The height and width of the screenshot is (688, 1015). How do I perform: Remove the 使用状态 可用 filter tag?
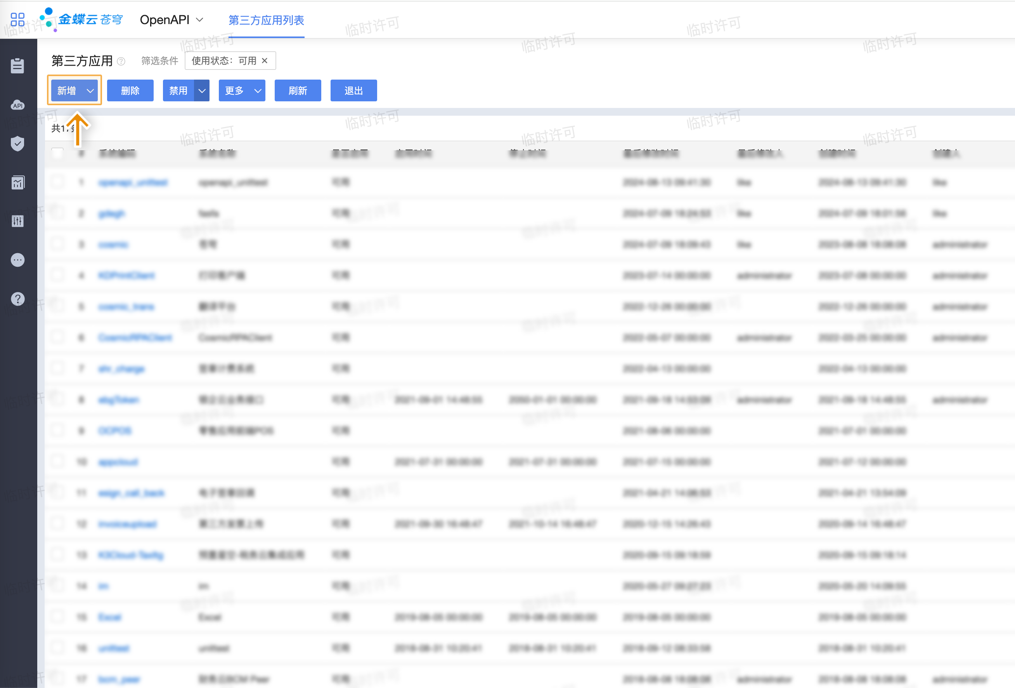[265, 61]
